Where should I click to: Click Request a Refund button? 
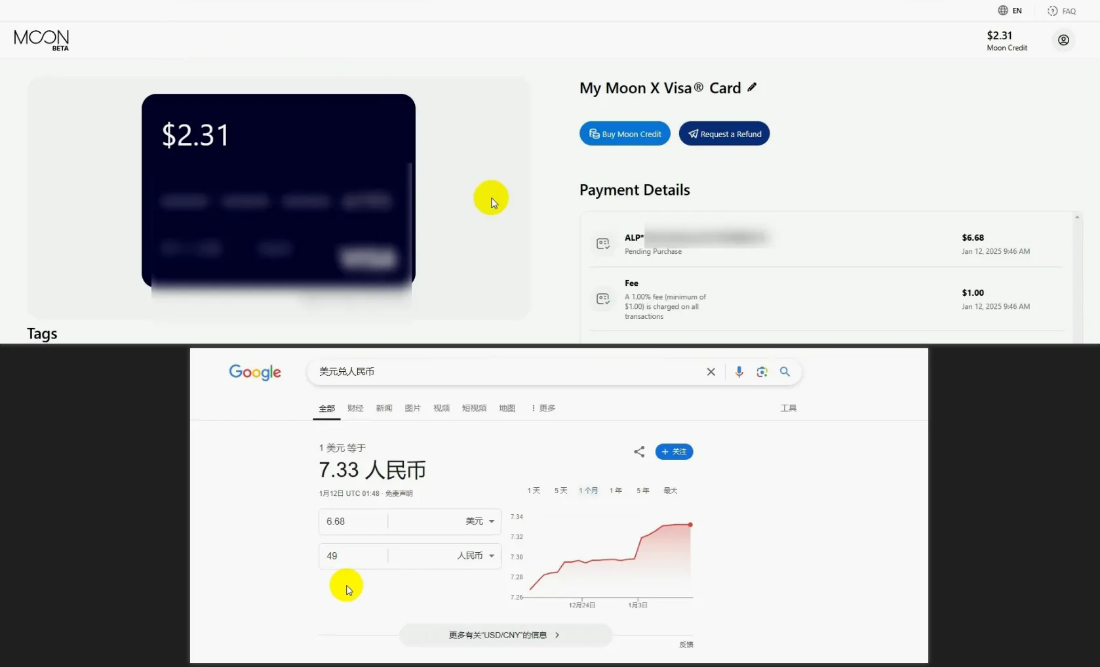tap(724, 134)
